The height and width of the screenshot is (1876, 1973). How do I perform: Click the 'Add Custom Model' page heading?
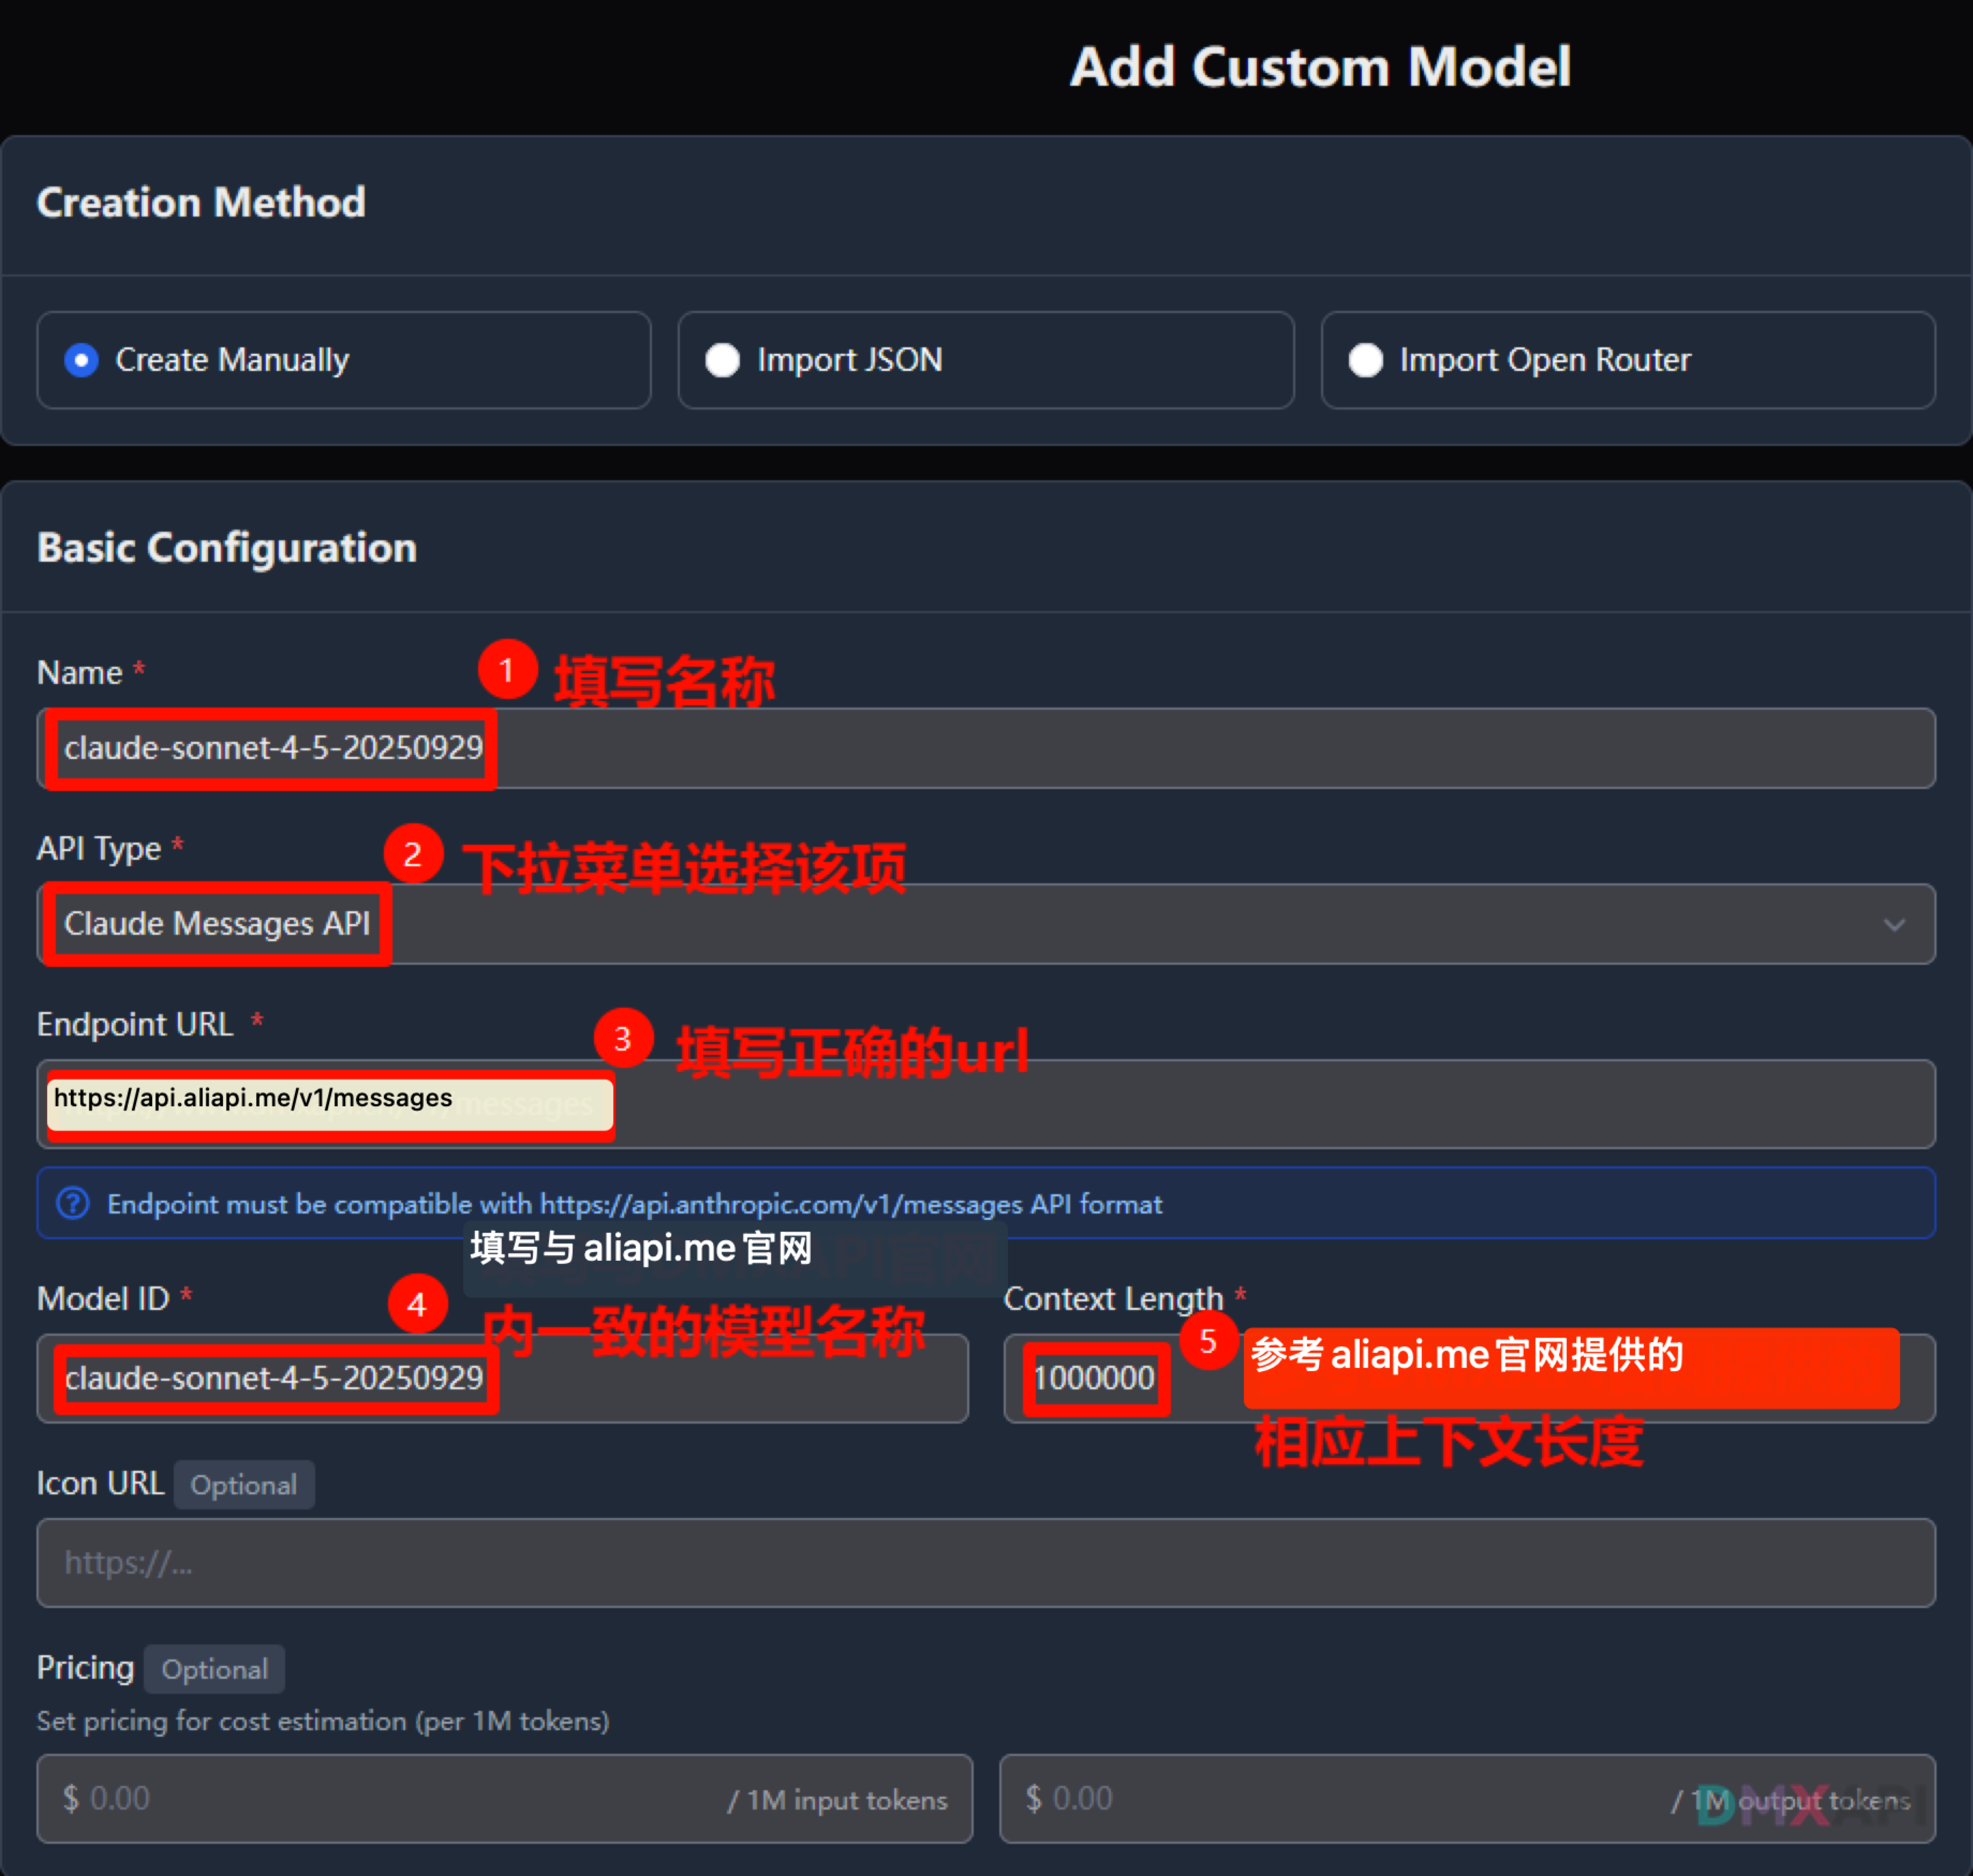coord(1320,67)
